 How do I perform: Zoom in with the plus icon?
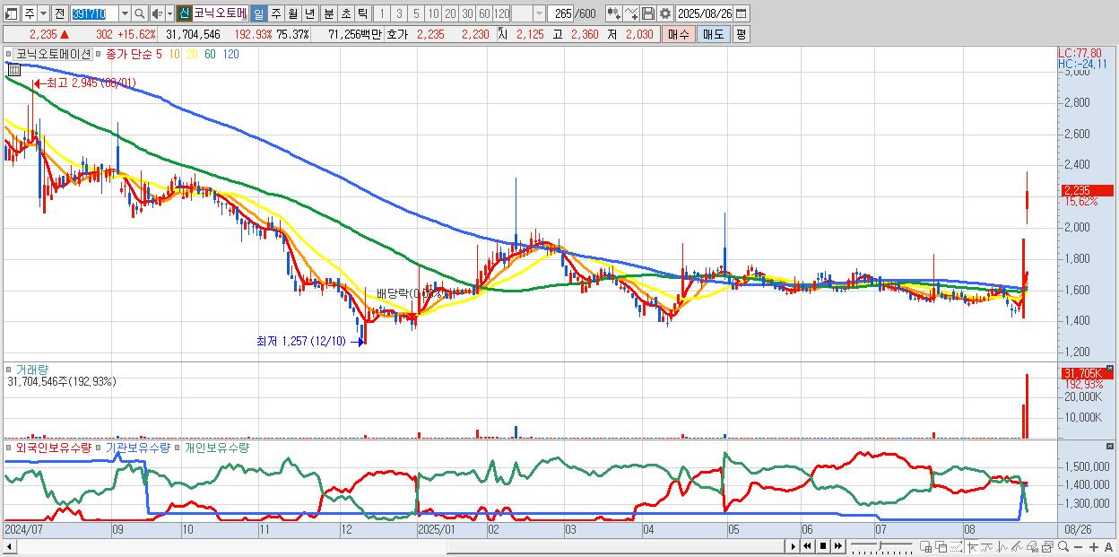click(x=1094, y=547)
